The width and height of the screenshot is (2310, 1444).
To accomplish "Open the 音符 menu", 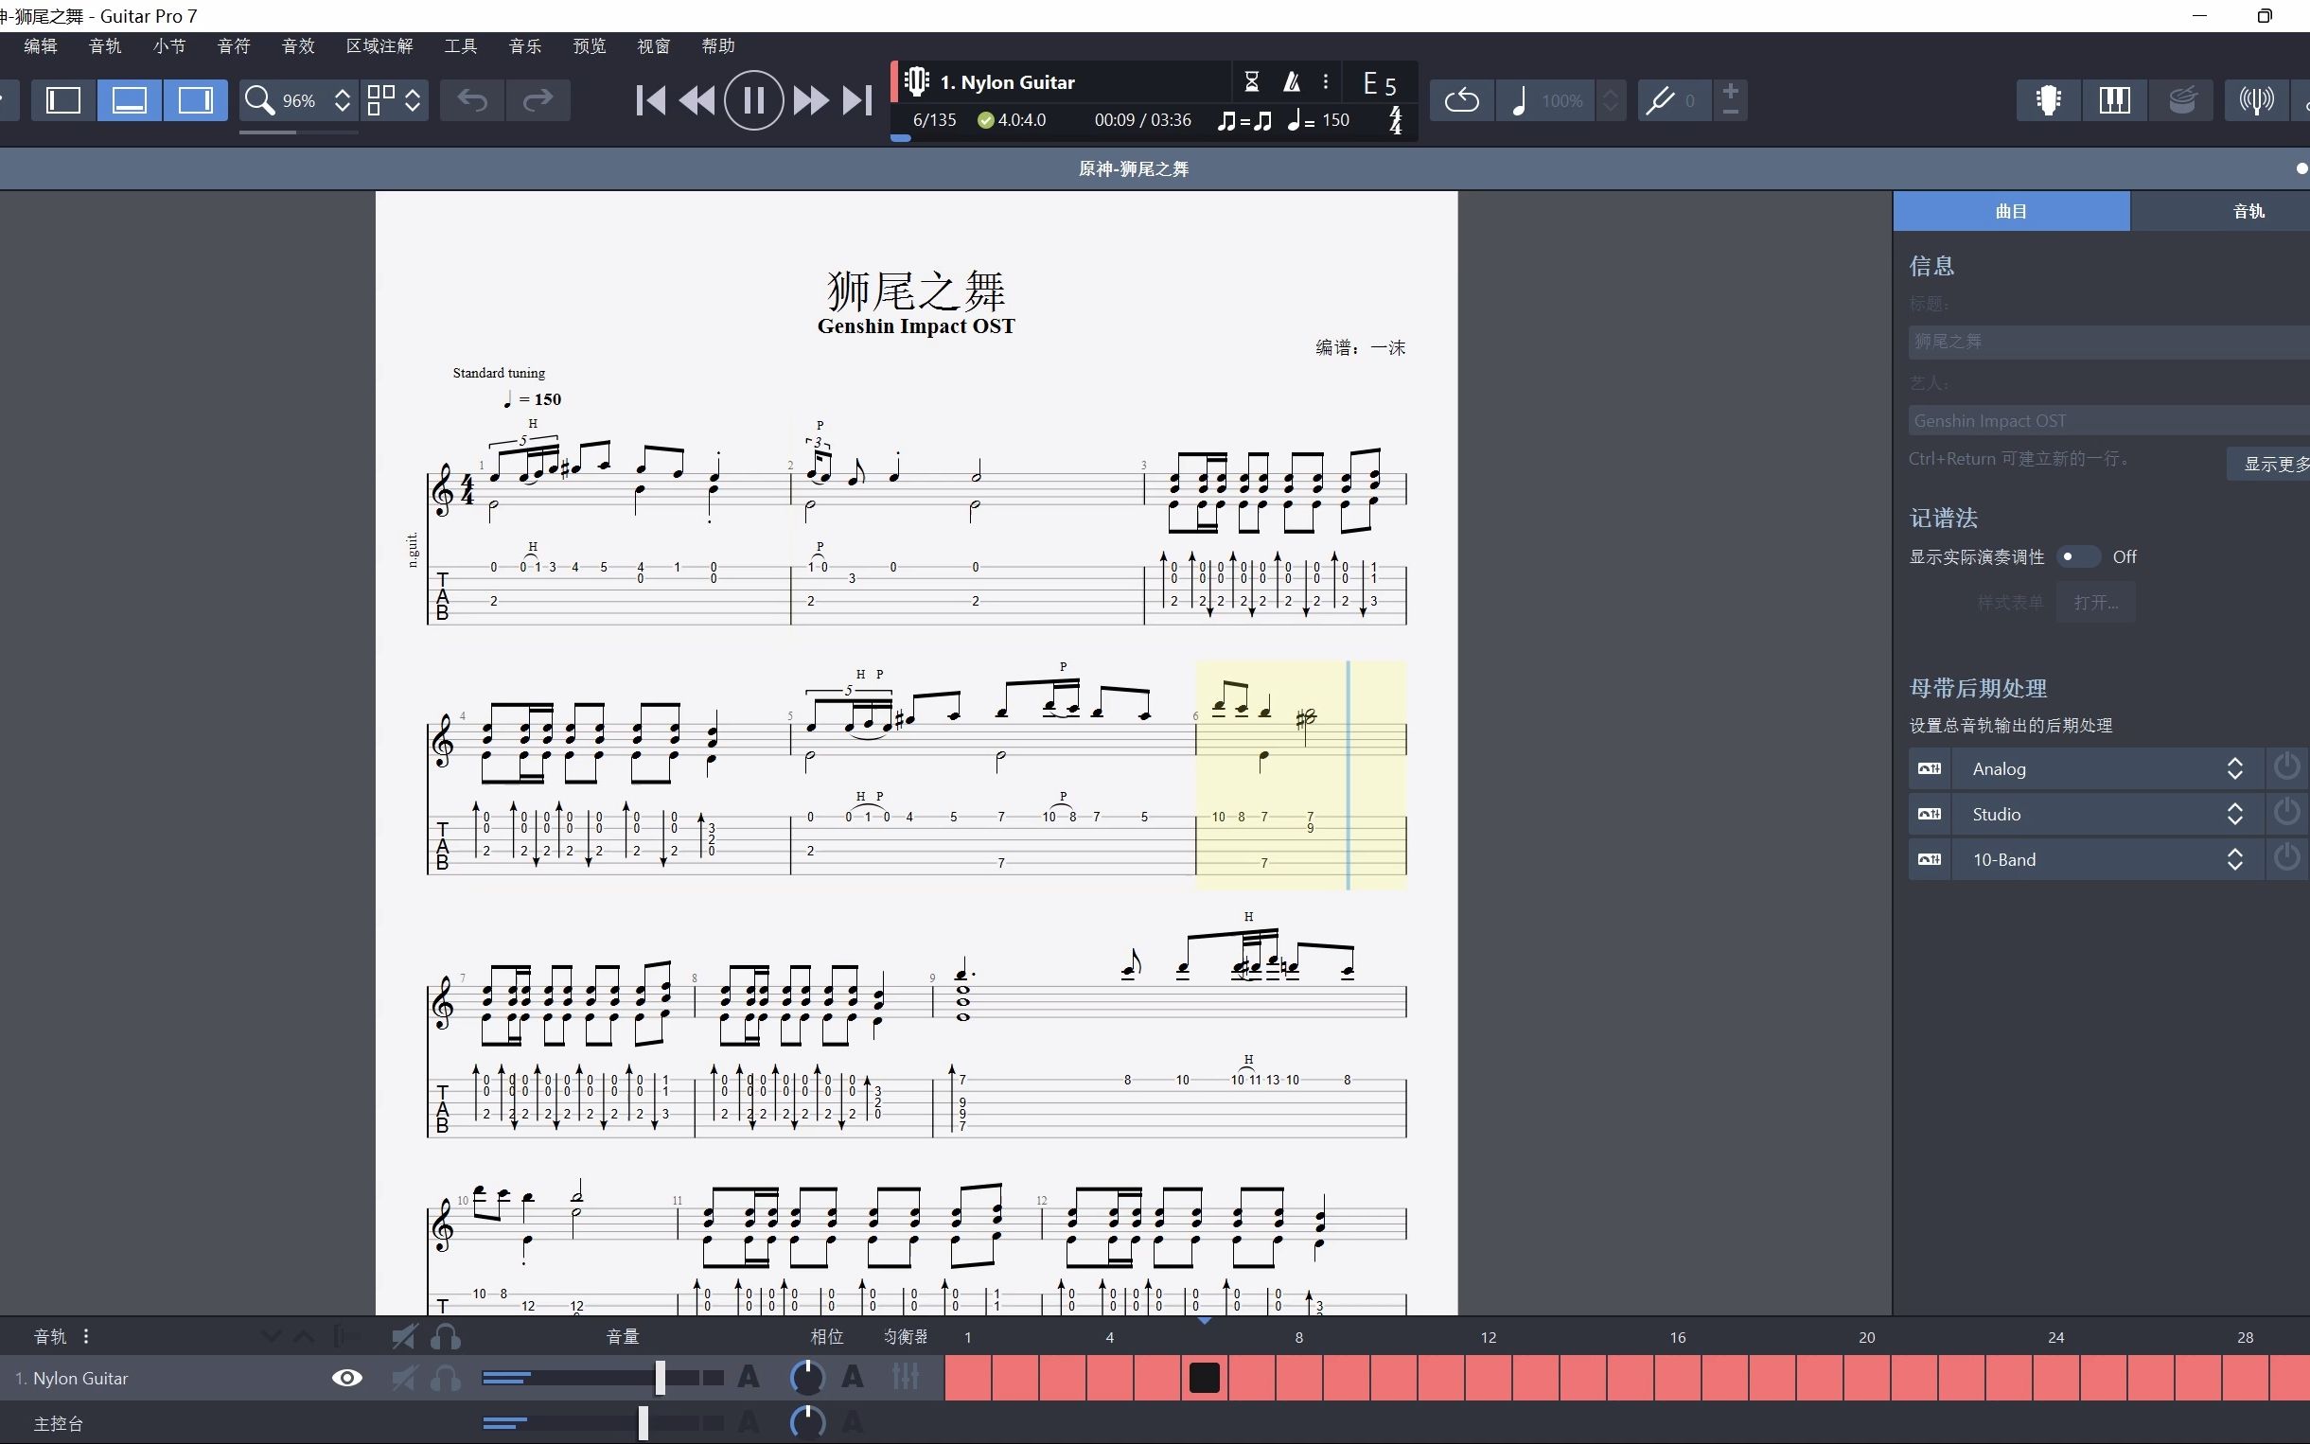I will point(234,45).
